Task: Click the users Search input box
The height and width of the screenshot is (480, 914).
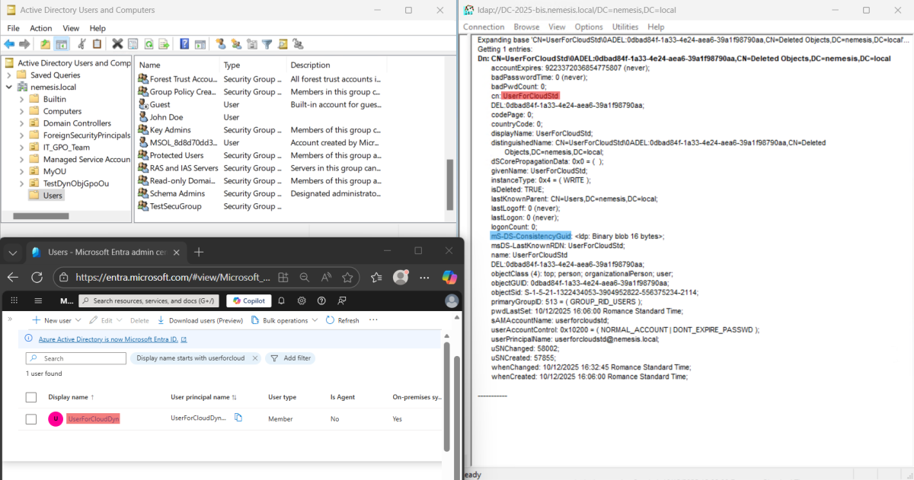Action: (x=75, y=358)
